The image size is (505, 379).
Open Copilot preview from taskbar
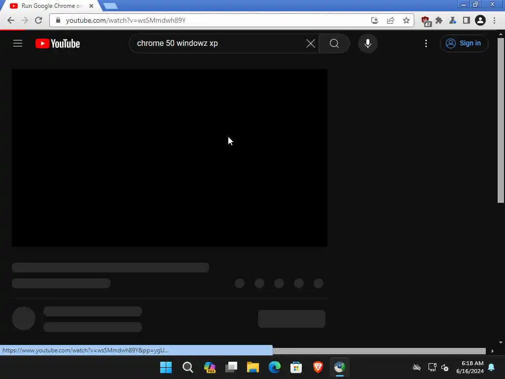(210, 367)
